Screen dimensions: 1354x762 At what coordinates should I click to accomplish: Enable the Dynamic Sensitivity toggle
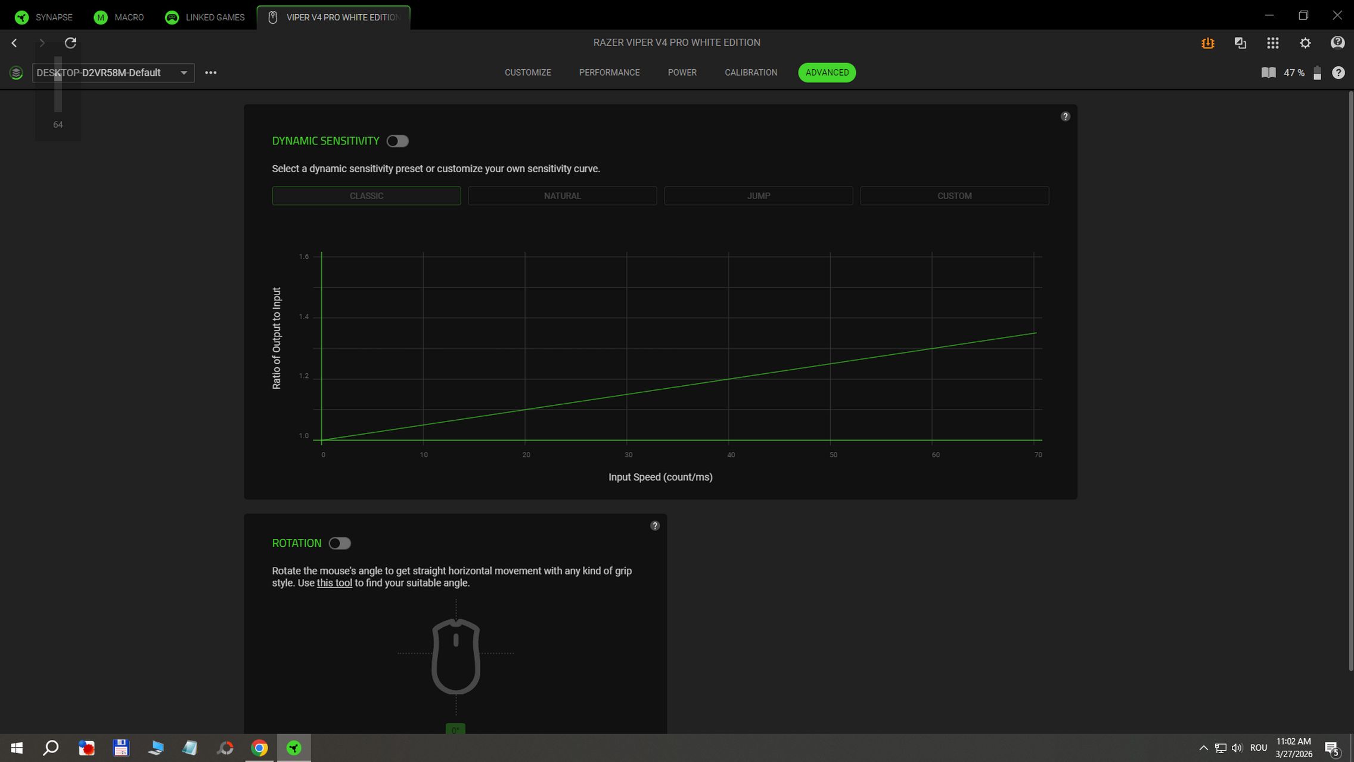[397, 141]
